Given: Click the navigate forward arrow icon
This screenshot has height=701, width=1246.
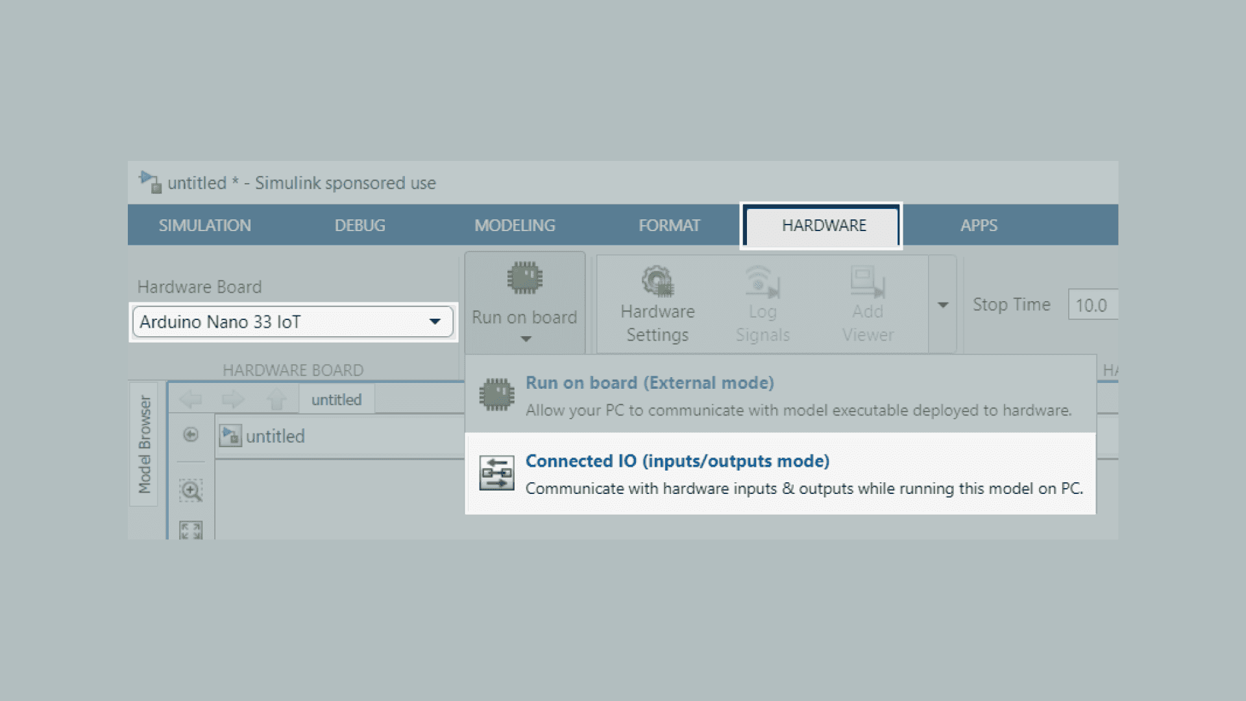Looking at the screenshot, I should pyautogui.click(x=233, y=399).
